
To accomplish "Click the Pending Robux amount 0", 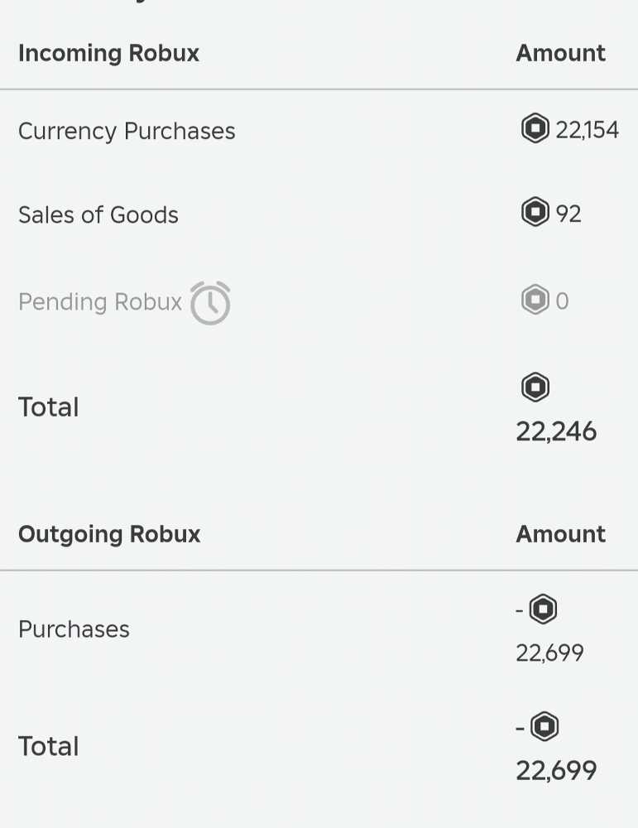I will tap(562, 301).
